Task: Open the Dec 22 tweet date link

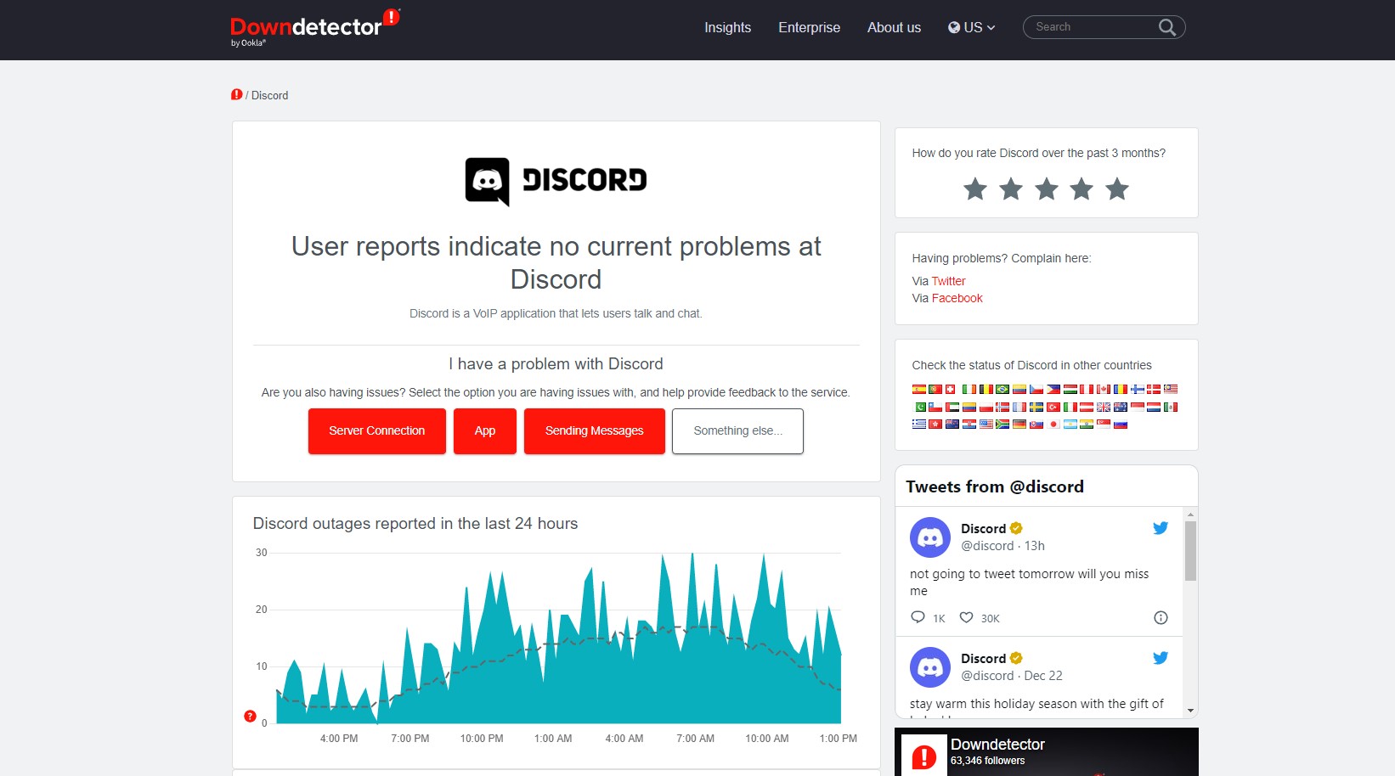Action: [1043, 676]
